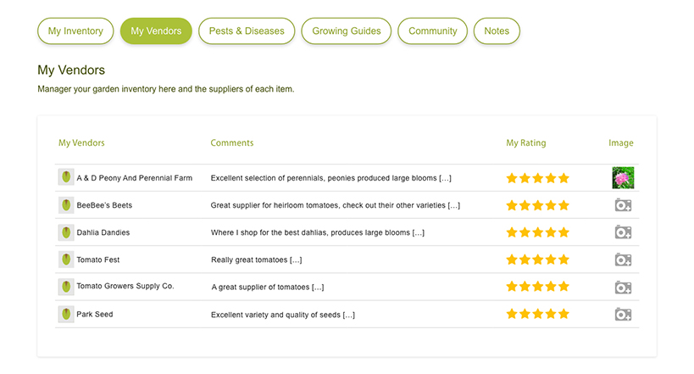Click camera icon for Tomato Growers Supply Co.
The height and width of the screenshot is (374, 694).
click(623, 287)
